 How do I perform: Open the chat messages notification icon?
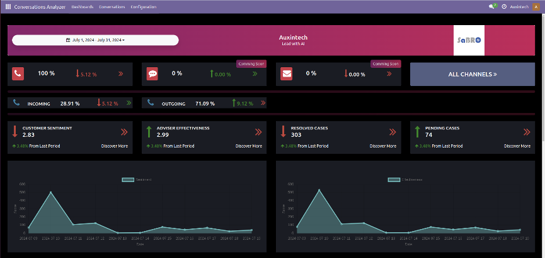[x=493, y=6]
